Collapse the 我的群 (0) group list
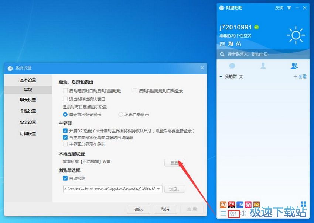Screen dimensions: 314x223 coord(221,77)
